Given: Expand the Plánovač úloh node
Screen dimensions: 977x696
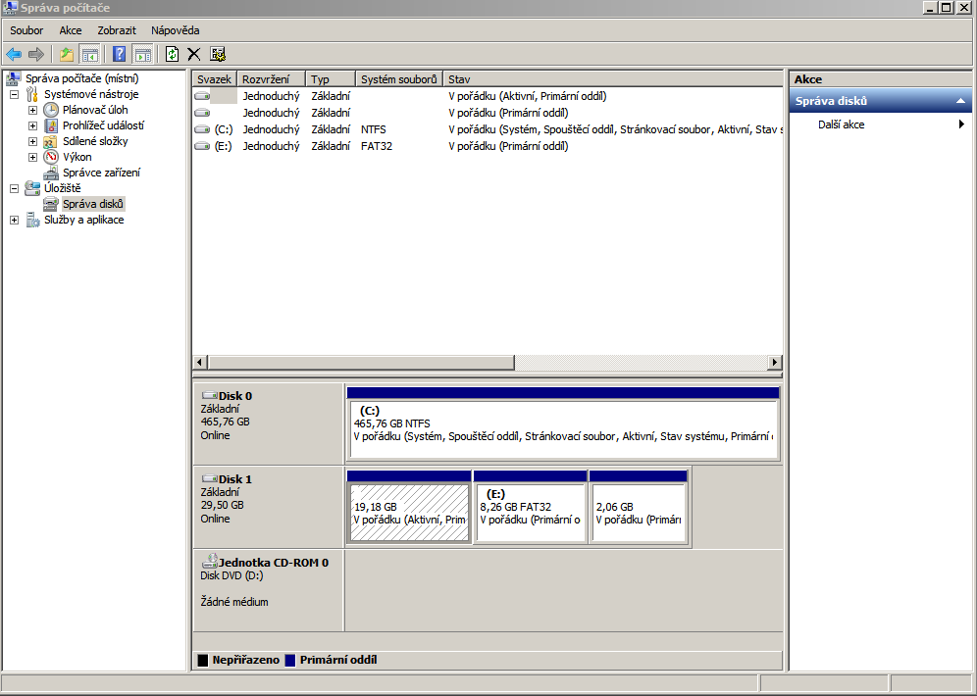Looking at the screenshot, I should click(x=33, y=110).
